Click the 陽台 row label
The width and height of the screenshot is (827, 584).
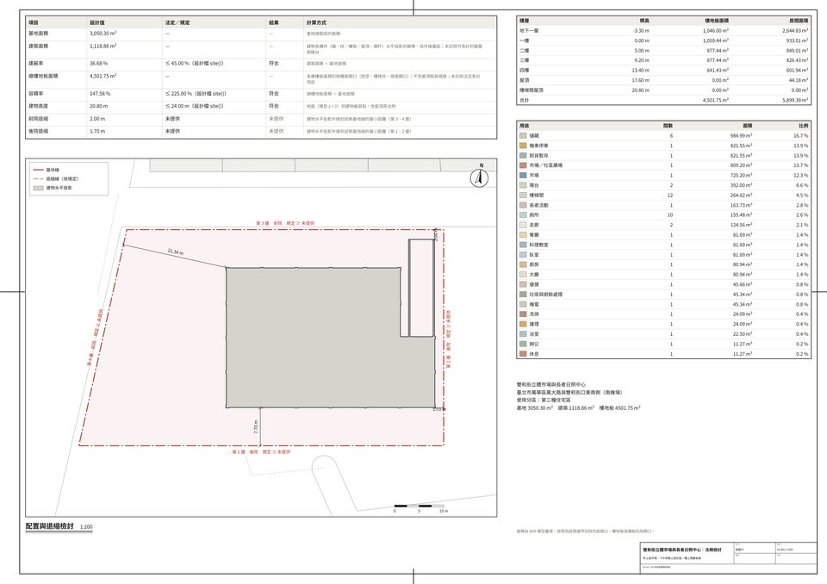(x=534, y=185)
